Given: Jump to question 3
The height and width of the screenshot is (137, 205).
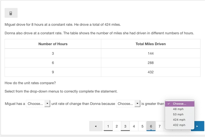Looking at the screenshot, I should pos(125,126).
